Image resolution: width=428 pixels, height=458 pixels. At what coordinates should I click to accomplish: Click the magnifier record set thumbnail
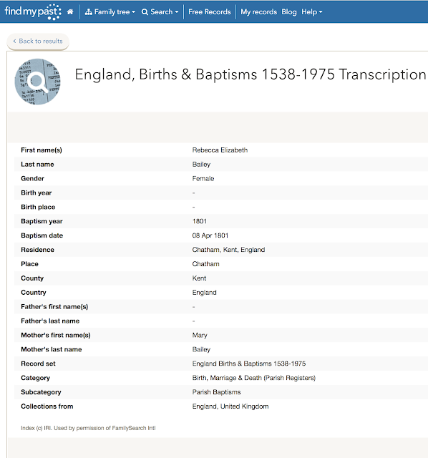38,82
